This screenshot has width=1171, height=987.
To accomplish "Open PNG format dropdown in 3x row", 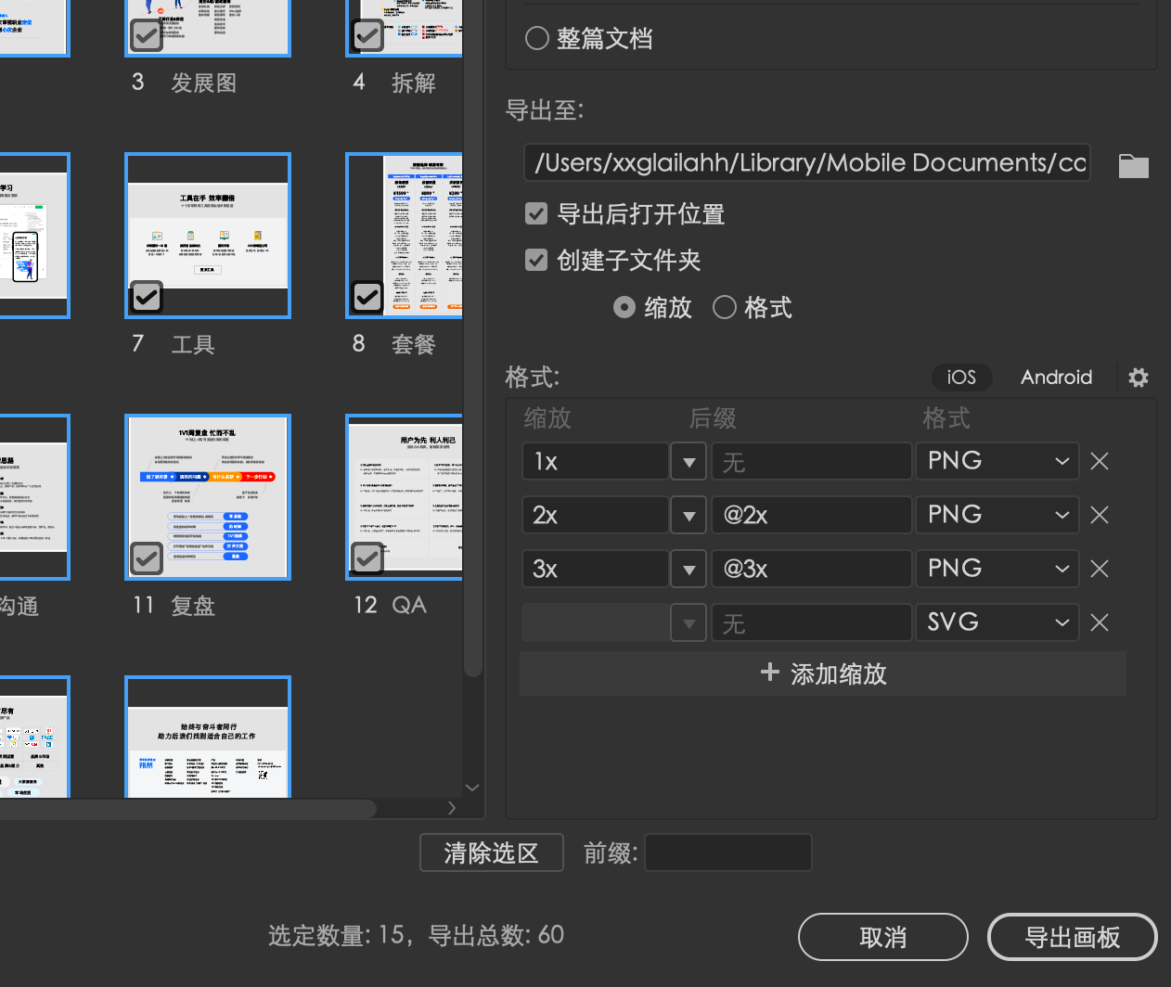I will coord(997,569).
